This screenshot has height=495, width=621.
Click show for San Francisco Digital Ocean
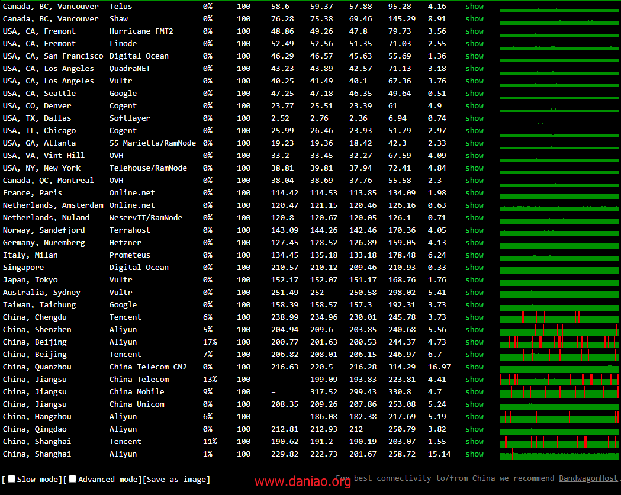point(474,56)
